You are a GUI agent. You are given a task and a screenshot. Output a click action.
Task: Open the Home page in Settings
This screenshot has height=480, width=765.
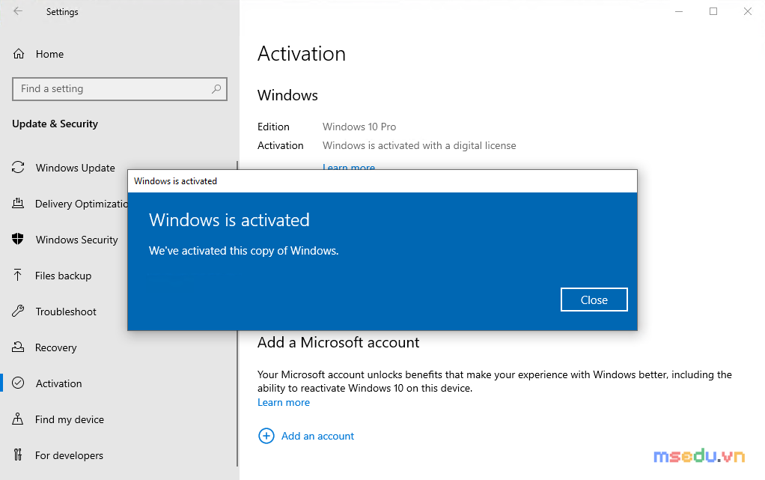(49, 54)
